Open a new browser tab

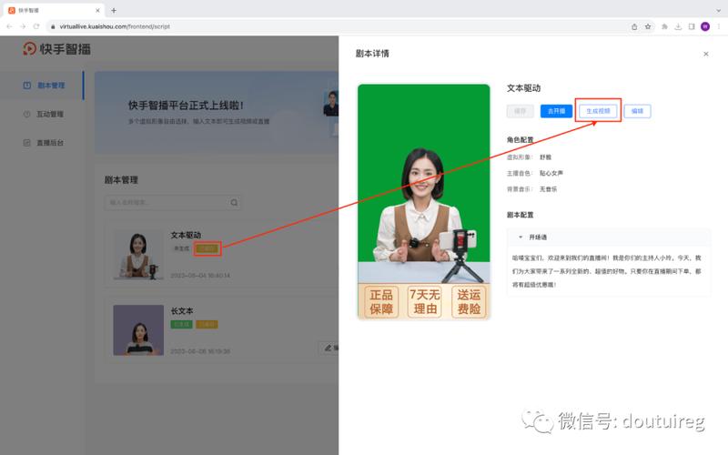[x=114, y=10]
